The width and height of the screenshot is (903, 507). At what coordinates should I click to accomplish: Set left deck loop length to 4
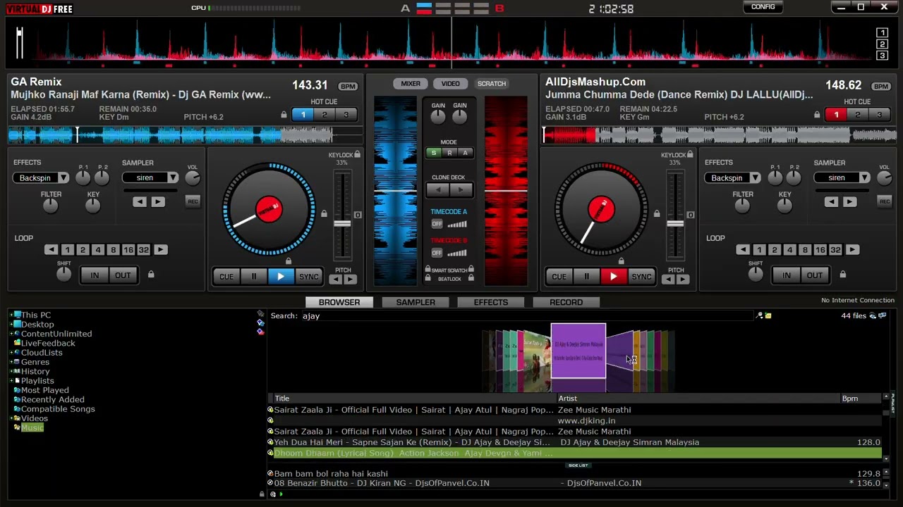[x=98, y=250]
